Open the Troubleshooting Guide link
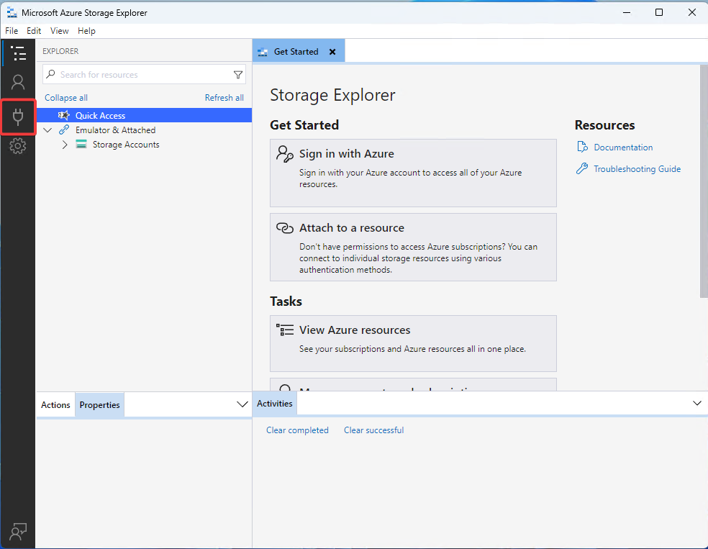Image resolution: width=708 pixels, height=549 pixels. click(637, 169)
